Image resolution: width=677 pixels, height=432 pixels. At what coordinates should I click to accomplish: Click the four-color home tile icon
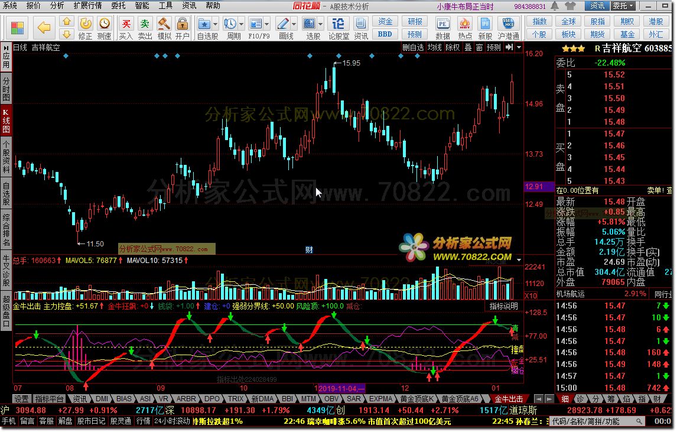click(x=18, y=27)
